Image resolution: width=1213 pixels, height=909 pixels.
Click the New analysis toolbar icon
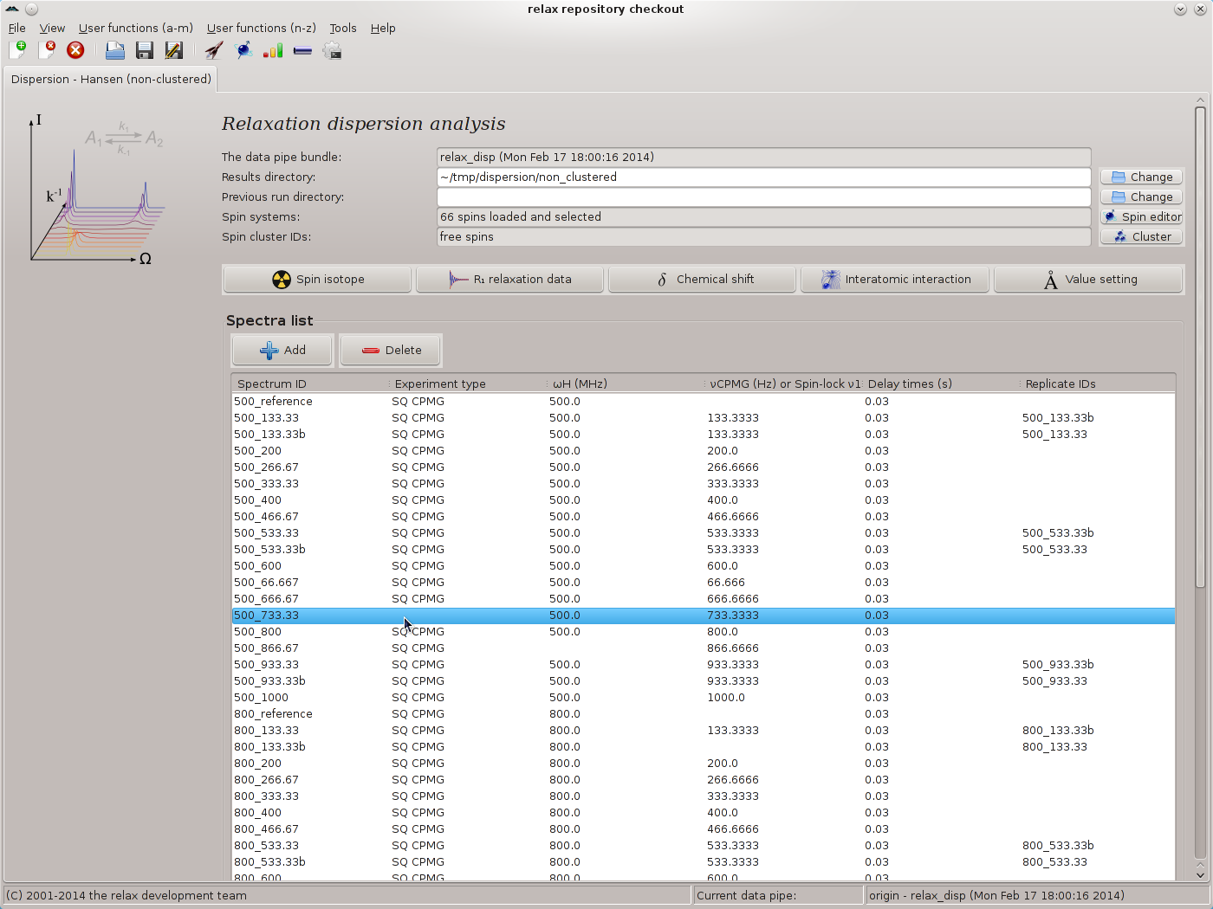tap(17, 50)
